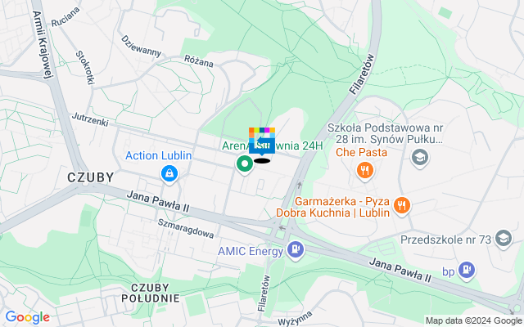Select the Przedszkole nr 73 text label

pos(445,240)
